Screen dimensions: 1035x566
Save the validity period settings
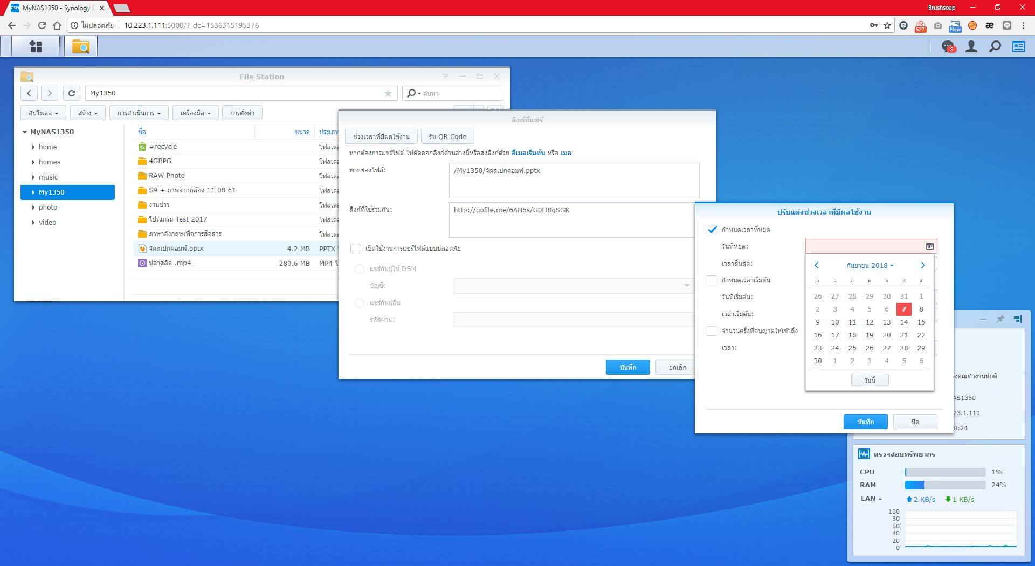[865, 422]
